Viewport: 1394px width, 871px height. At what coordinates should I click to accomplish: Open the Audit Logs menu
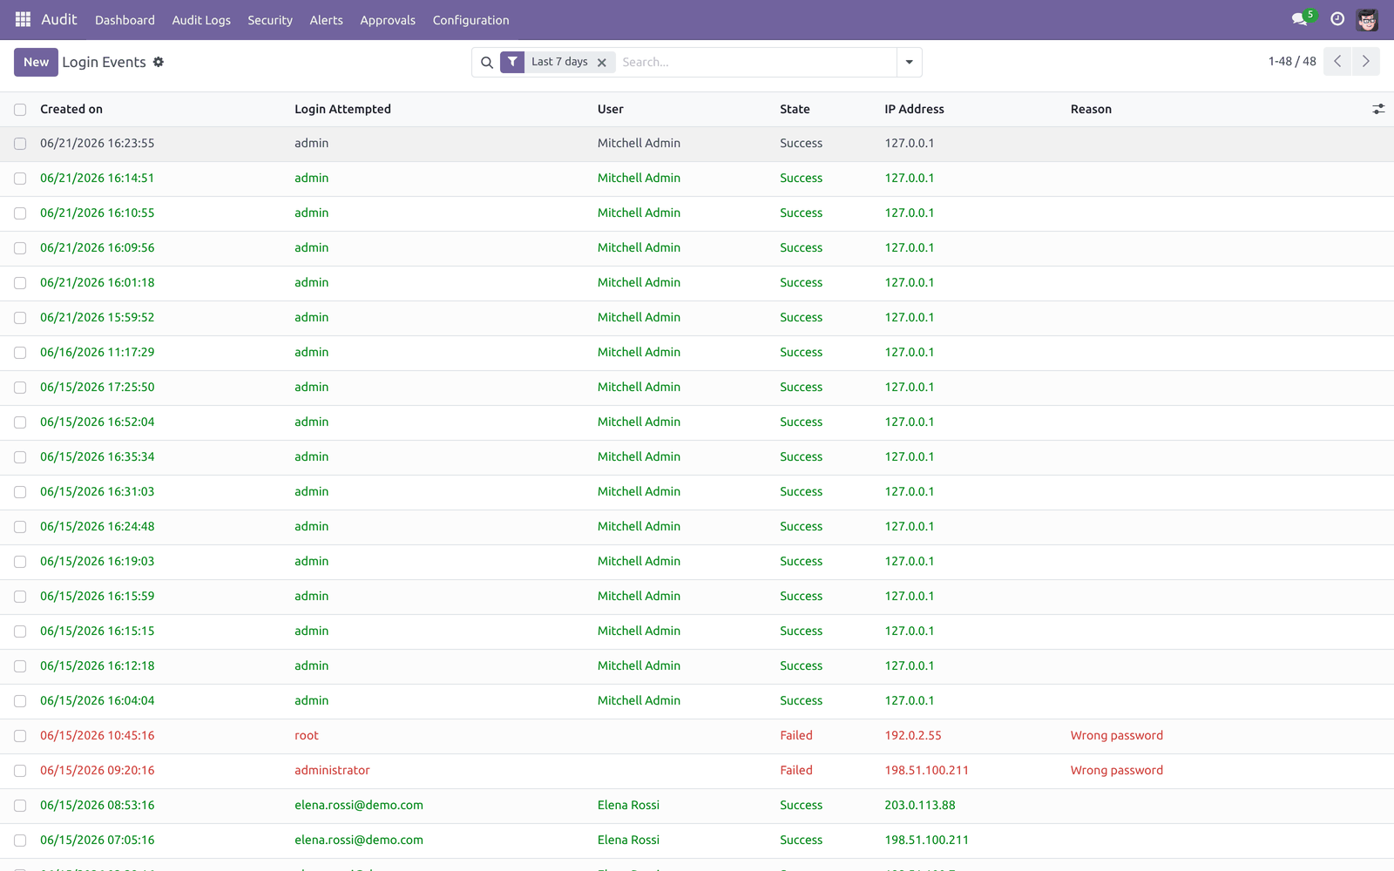coord(201,20)
